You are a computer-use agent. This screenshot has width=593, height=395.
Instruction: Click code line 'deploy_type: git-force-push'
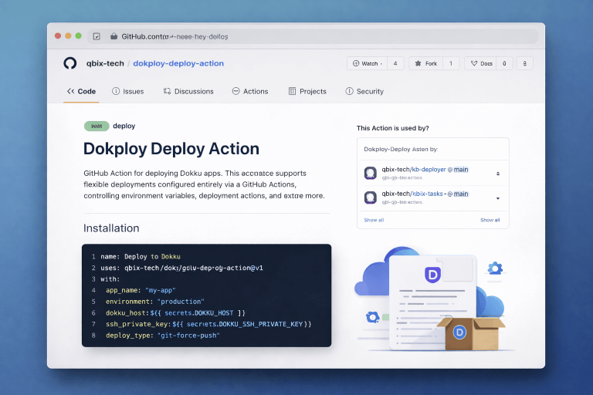(163, 336)
